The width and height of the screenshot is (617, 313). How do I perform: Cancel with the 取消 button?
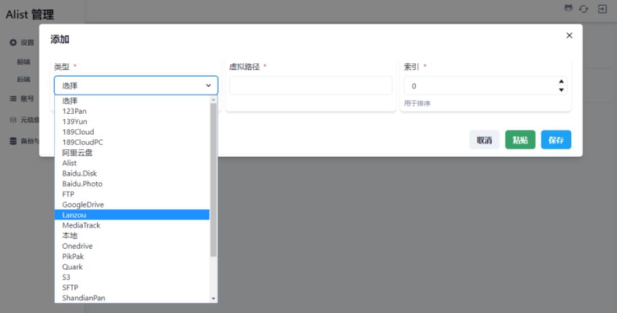pos(484,140)
